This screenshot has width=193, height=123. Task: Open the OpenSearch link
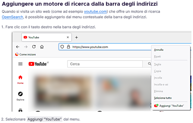coord(12,17)
